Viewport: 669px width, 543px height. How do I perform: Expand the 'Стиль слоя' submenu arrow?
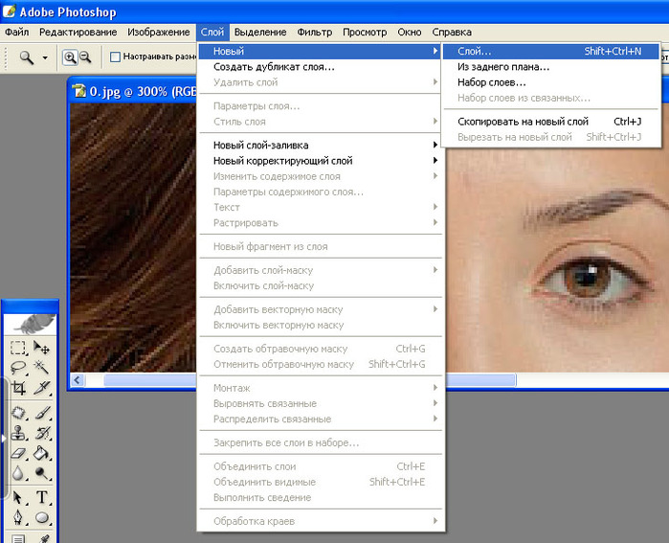pos(435,122)
